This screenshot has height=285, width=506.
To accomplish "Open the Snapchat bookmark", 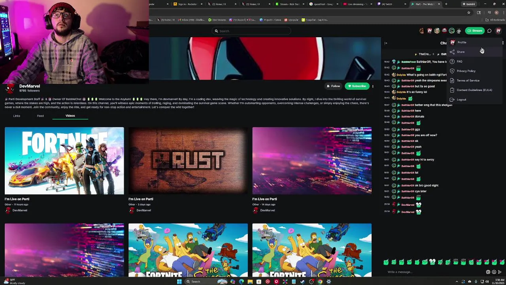I will (x=315, y=20).
